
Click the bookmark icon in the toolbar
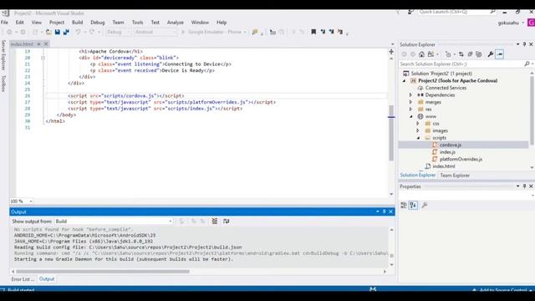tap(313, 32)
